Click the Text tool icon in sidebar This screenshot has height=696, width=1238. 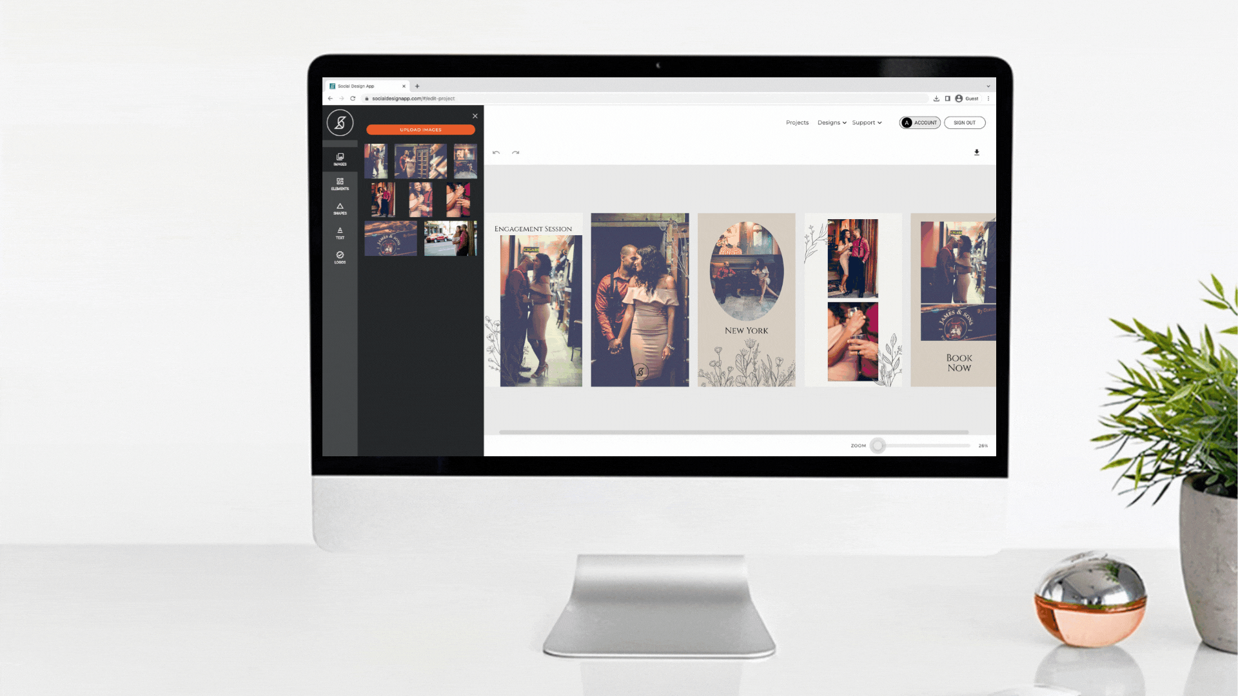tap(338, 232)
